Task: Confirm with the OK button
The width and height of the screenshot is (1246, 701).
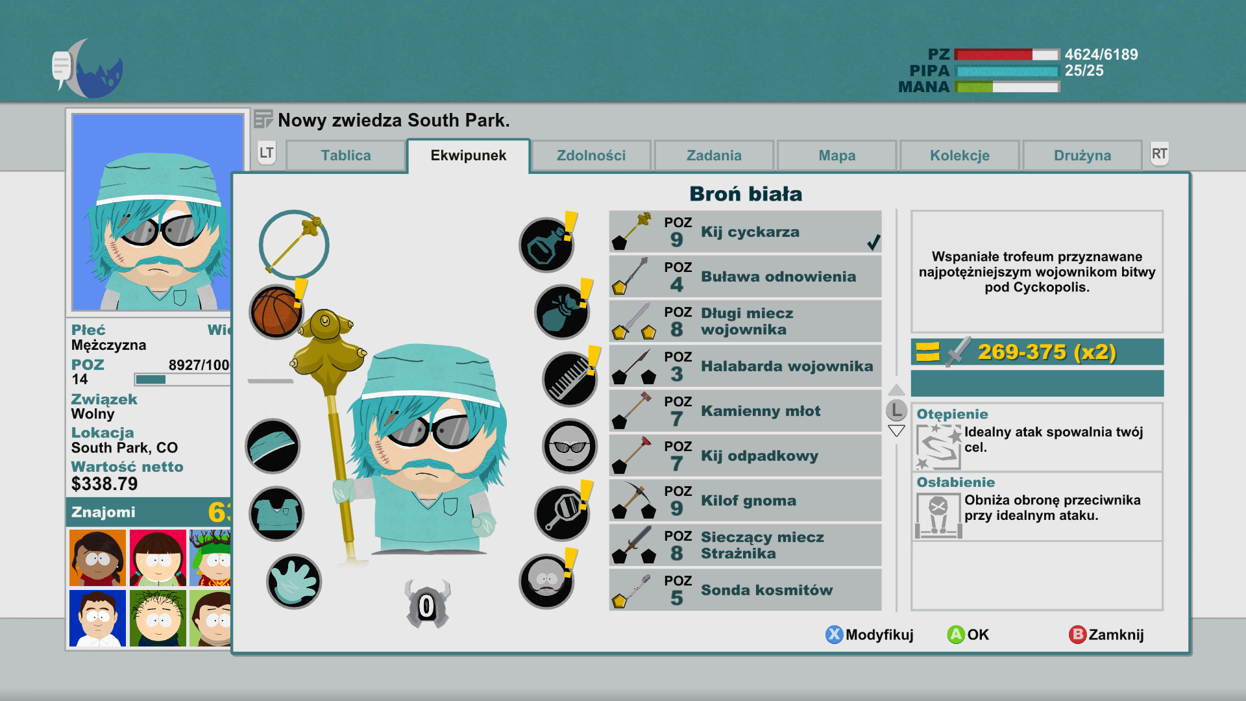Action: [968, 634]
